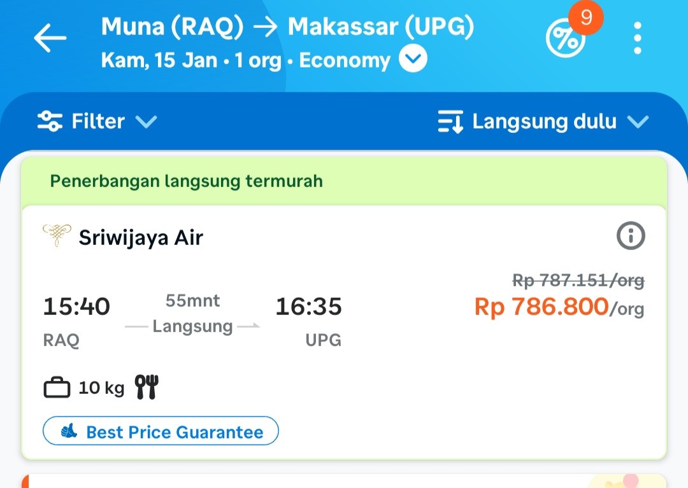Tap the thumbs-up Best Price icon
This screenshot has height=488, width=688.
(x=69, y=432)
